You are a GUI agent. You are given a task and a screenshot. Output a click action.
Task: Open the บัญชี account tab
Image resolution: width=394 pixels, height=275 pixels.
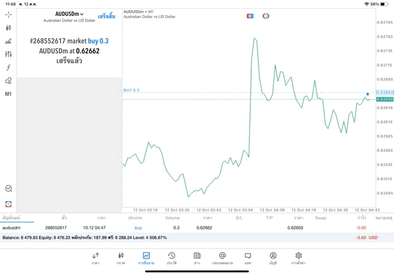coord(273,258)
